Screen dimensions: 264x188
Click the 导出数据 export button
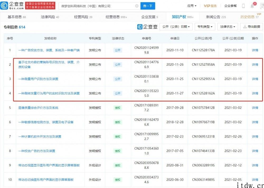(251, 27)
